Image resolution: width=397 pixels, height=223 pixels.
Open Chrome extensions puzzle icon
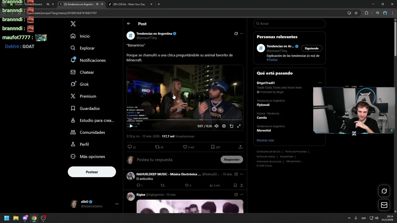click(x=366, y=13)
